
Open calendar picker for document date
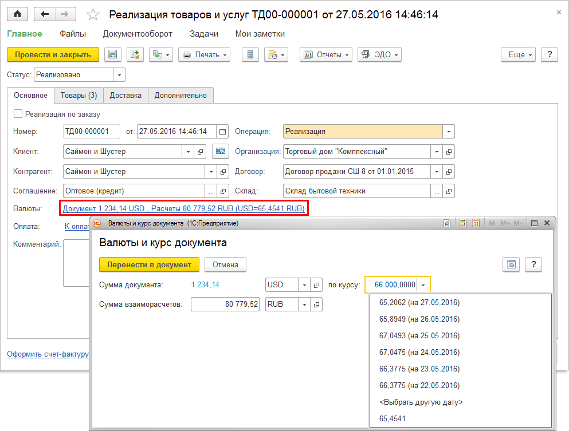(x=222, y=132)
